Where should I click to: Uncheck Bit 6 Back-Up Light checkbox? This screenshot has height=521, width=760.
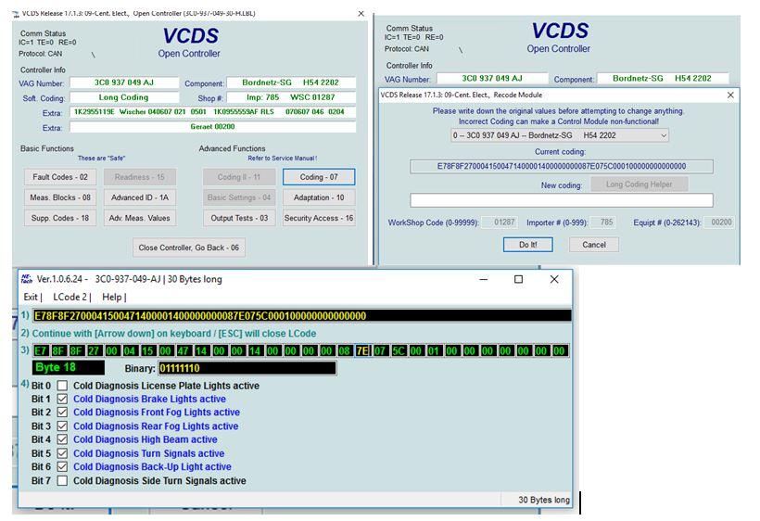click(x=62, y=466)
